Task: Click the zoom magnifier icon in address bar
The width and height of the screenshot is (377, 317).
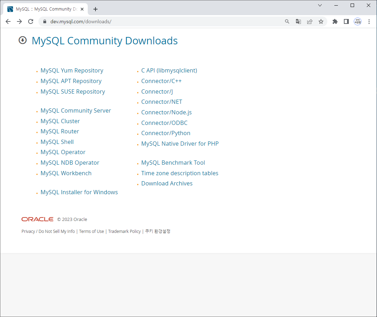Action: (287, 21)
